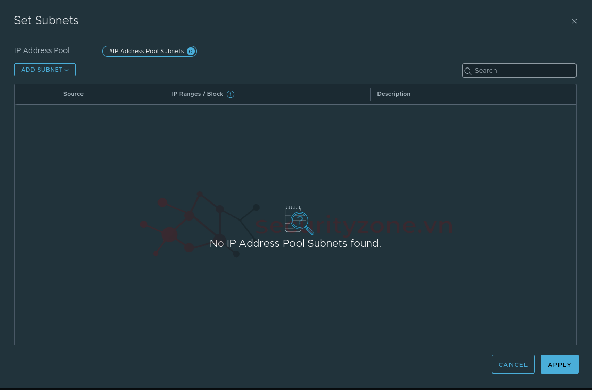Click the Description column header
Image resolution: width=592 pixels, height=390 pixels.
[393, 94]
